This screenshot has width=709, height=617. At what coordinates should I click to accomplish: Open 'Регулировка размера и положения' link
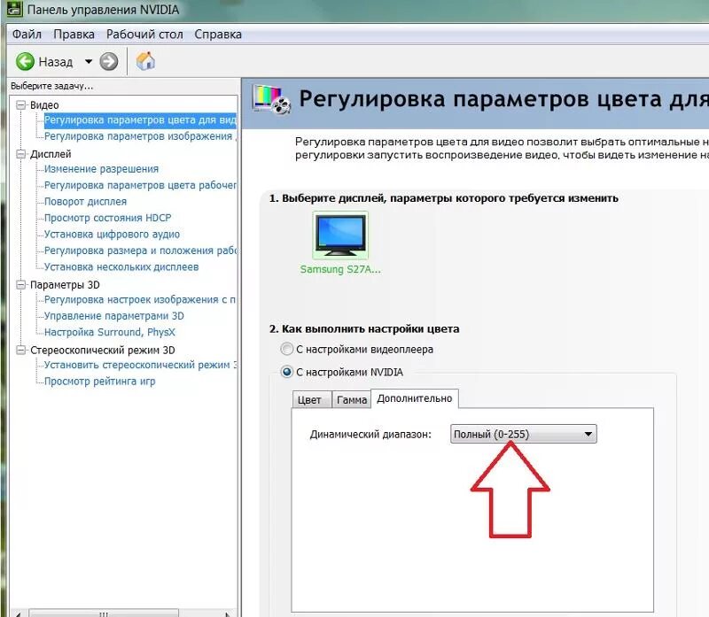(x=140, y=251)
